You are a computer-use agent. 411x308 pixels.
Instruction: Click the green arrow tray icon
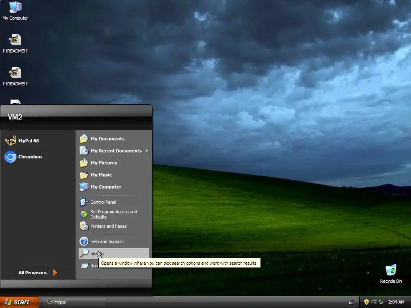pyautogui.click(x=381, y=302)
